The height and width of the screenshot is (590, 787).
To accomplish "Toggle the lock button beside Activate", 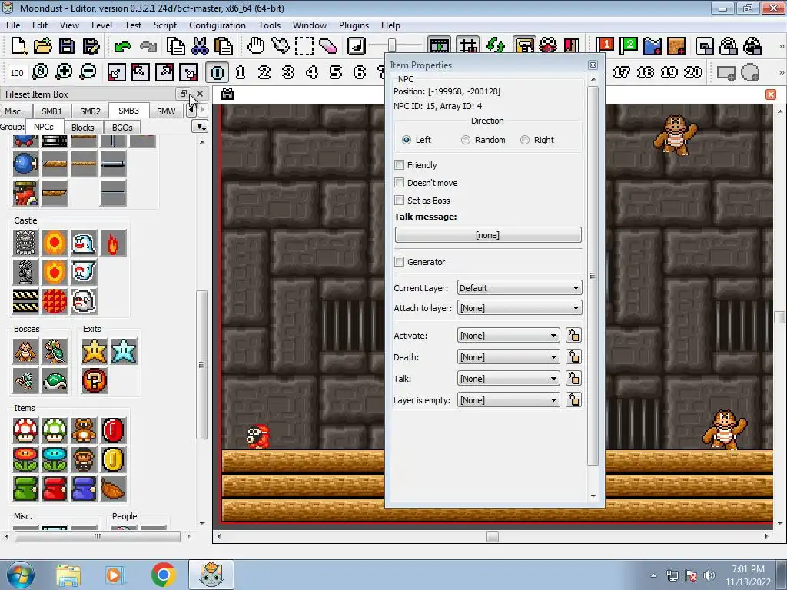I will pyautogui.click(x=573, y=335).
